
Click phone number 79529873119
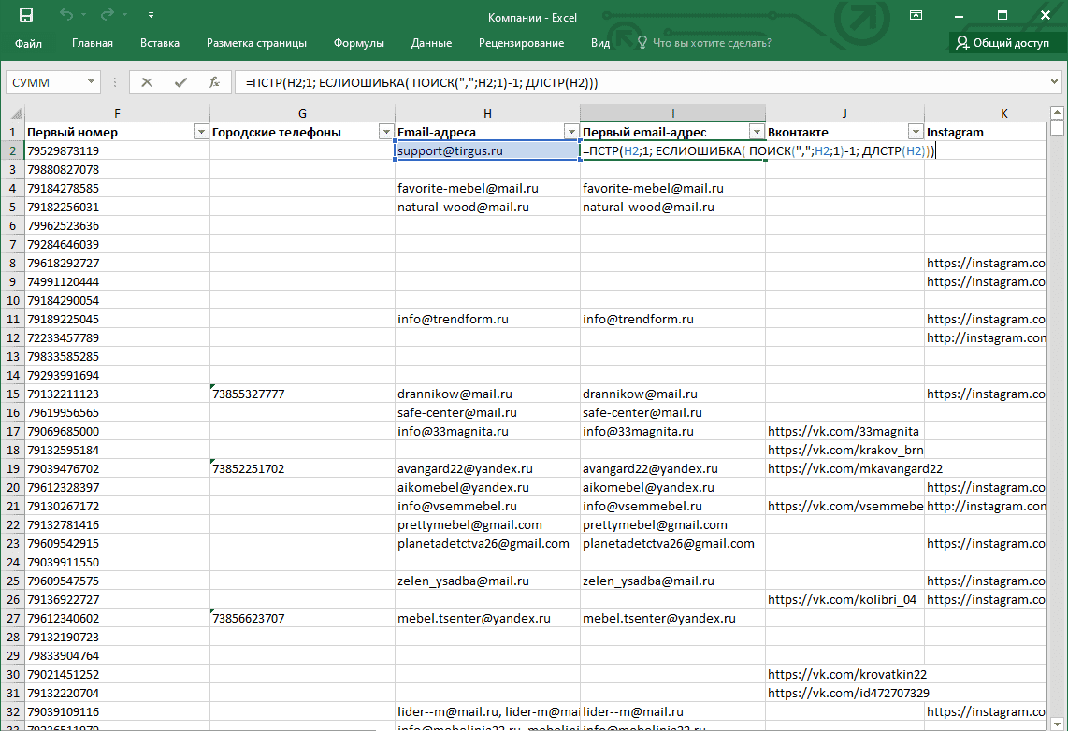point(117,150)
